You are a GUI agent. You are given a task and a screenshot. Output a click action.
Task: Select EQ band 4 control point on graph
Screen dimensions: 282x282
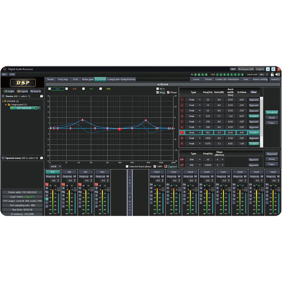tap(82, 120)
